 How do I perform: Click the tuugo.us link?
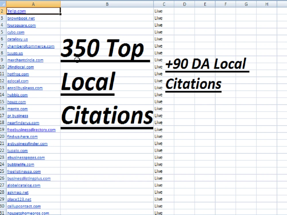click(15, 53)
